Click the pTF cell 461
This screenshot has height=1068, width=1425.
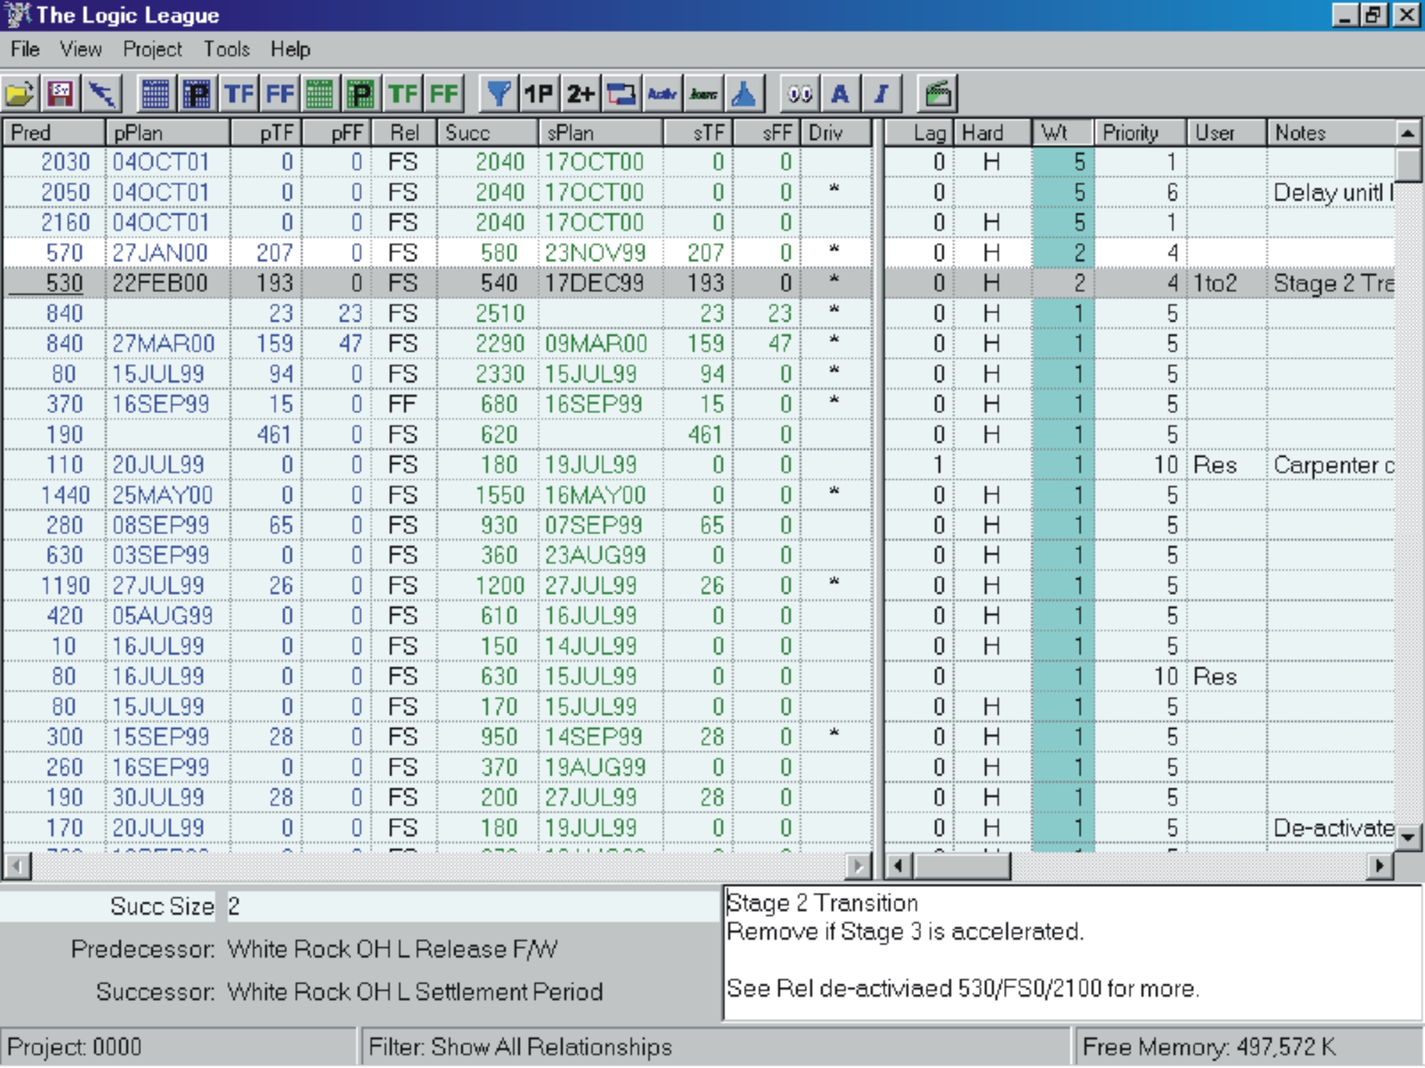point(266,435)
